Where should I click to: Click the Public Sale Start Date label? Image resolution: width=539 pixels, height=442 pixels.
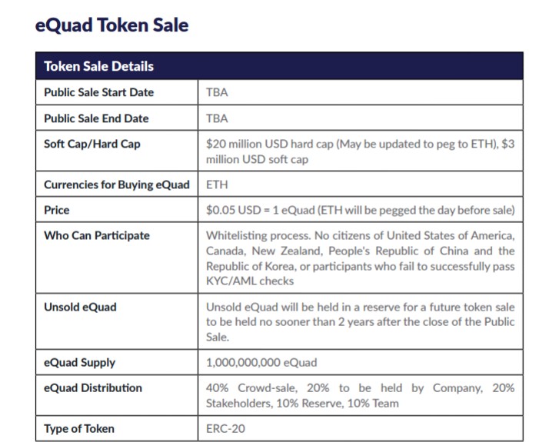(98, 92)
